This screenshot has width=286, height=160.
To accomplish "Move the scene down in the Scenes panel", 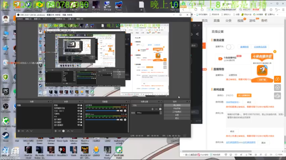I will [31, 131].
